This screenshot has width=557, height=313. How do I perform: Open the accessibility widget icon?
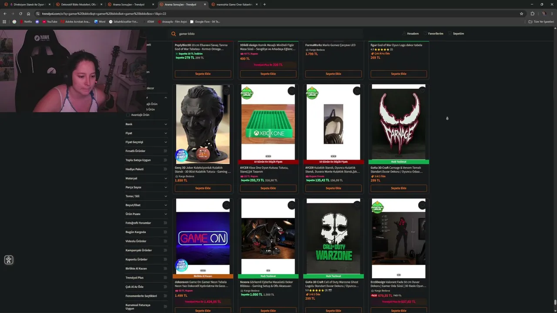coord(9,260)
